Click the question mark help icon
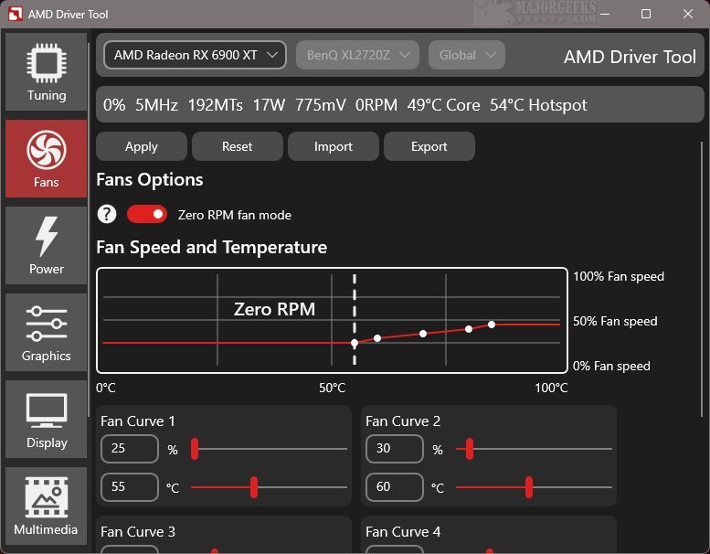The width and height of the screenshot is (710, 554). coord(107,214)
